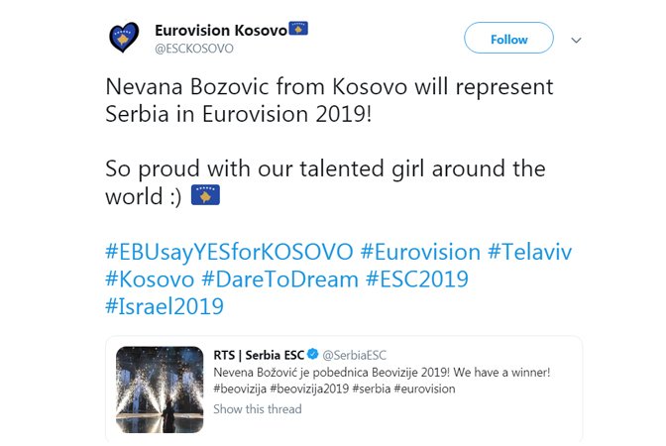The image size is (666, 446).
Task: Open the #Israel2019 hashtag
Action: click(x=165, y=307)
